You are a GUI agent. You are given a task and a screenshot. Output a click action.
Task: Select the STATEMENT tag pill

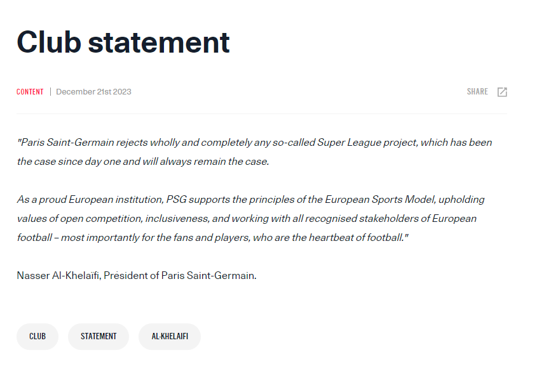pyautogui.click(x=99, y=337)
